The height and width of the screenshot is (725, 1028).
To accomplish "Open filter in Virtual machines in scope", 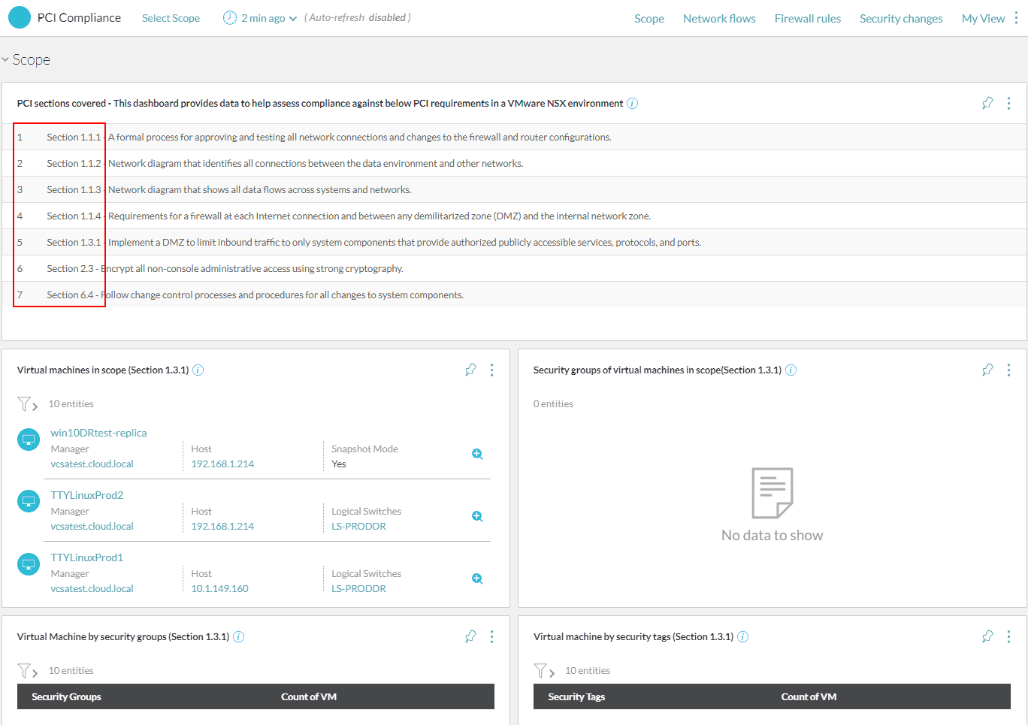I will (27, 404).
